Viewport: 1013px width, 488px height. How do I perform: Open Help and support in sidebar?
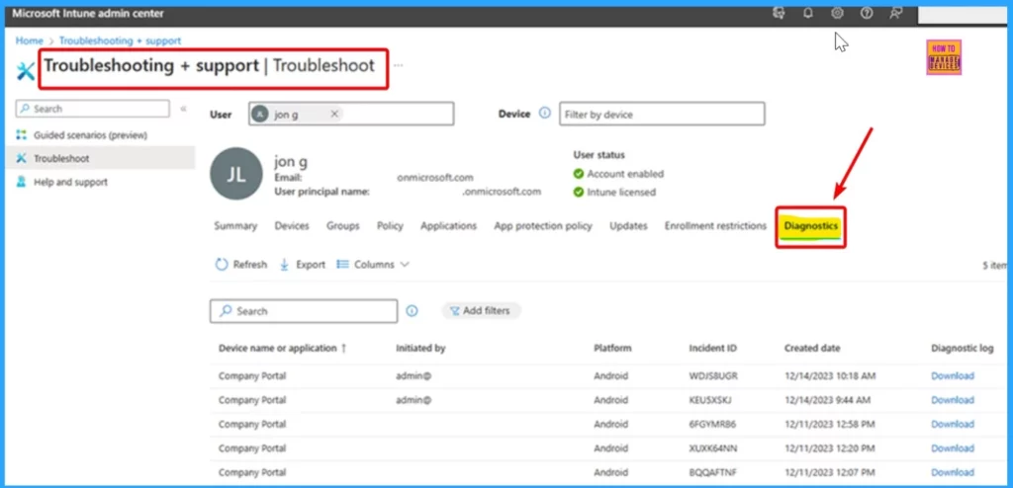(x=70, y=182)
